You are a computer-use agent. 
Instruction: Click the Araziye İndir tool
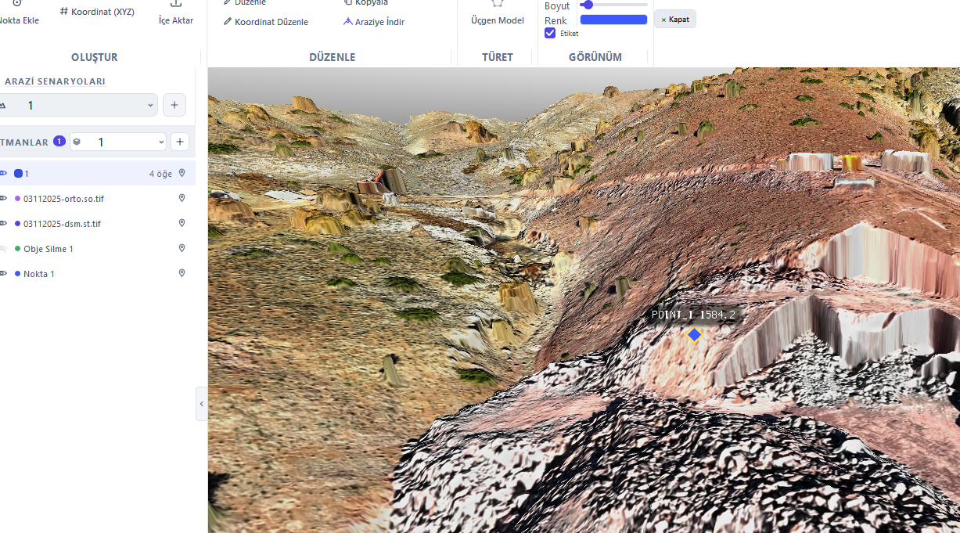[374, 22]
